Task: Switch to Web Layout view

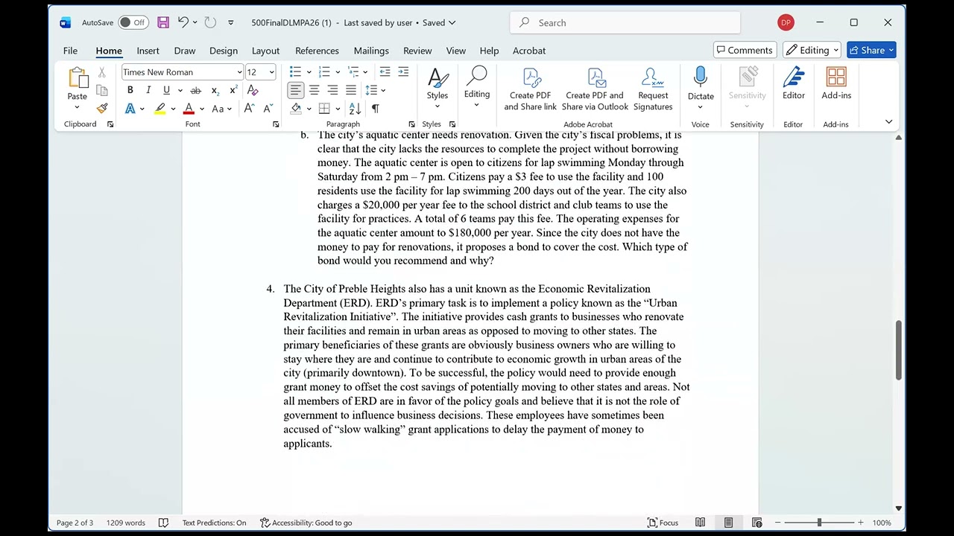Action: (x=756, y=523)
